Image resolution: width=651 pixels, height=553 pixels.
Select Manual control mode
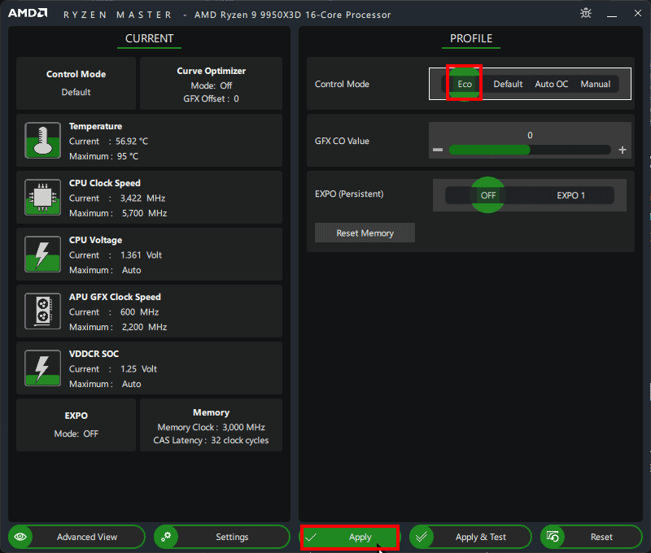(596, 84)
